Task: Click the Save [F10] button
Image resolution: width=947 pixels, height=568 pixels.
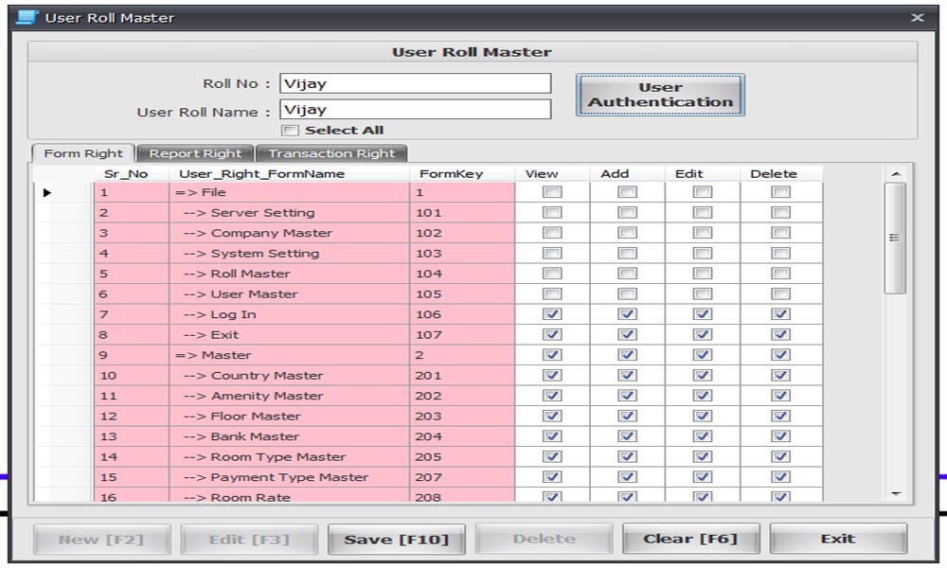Action: 396,539
